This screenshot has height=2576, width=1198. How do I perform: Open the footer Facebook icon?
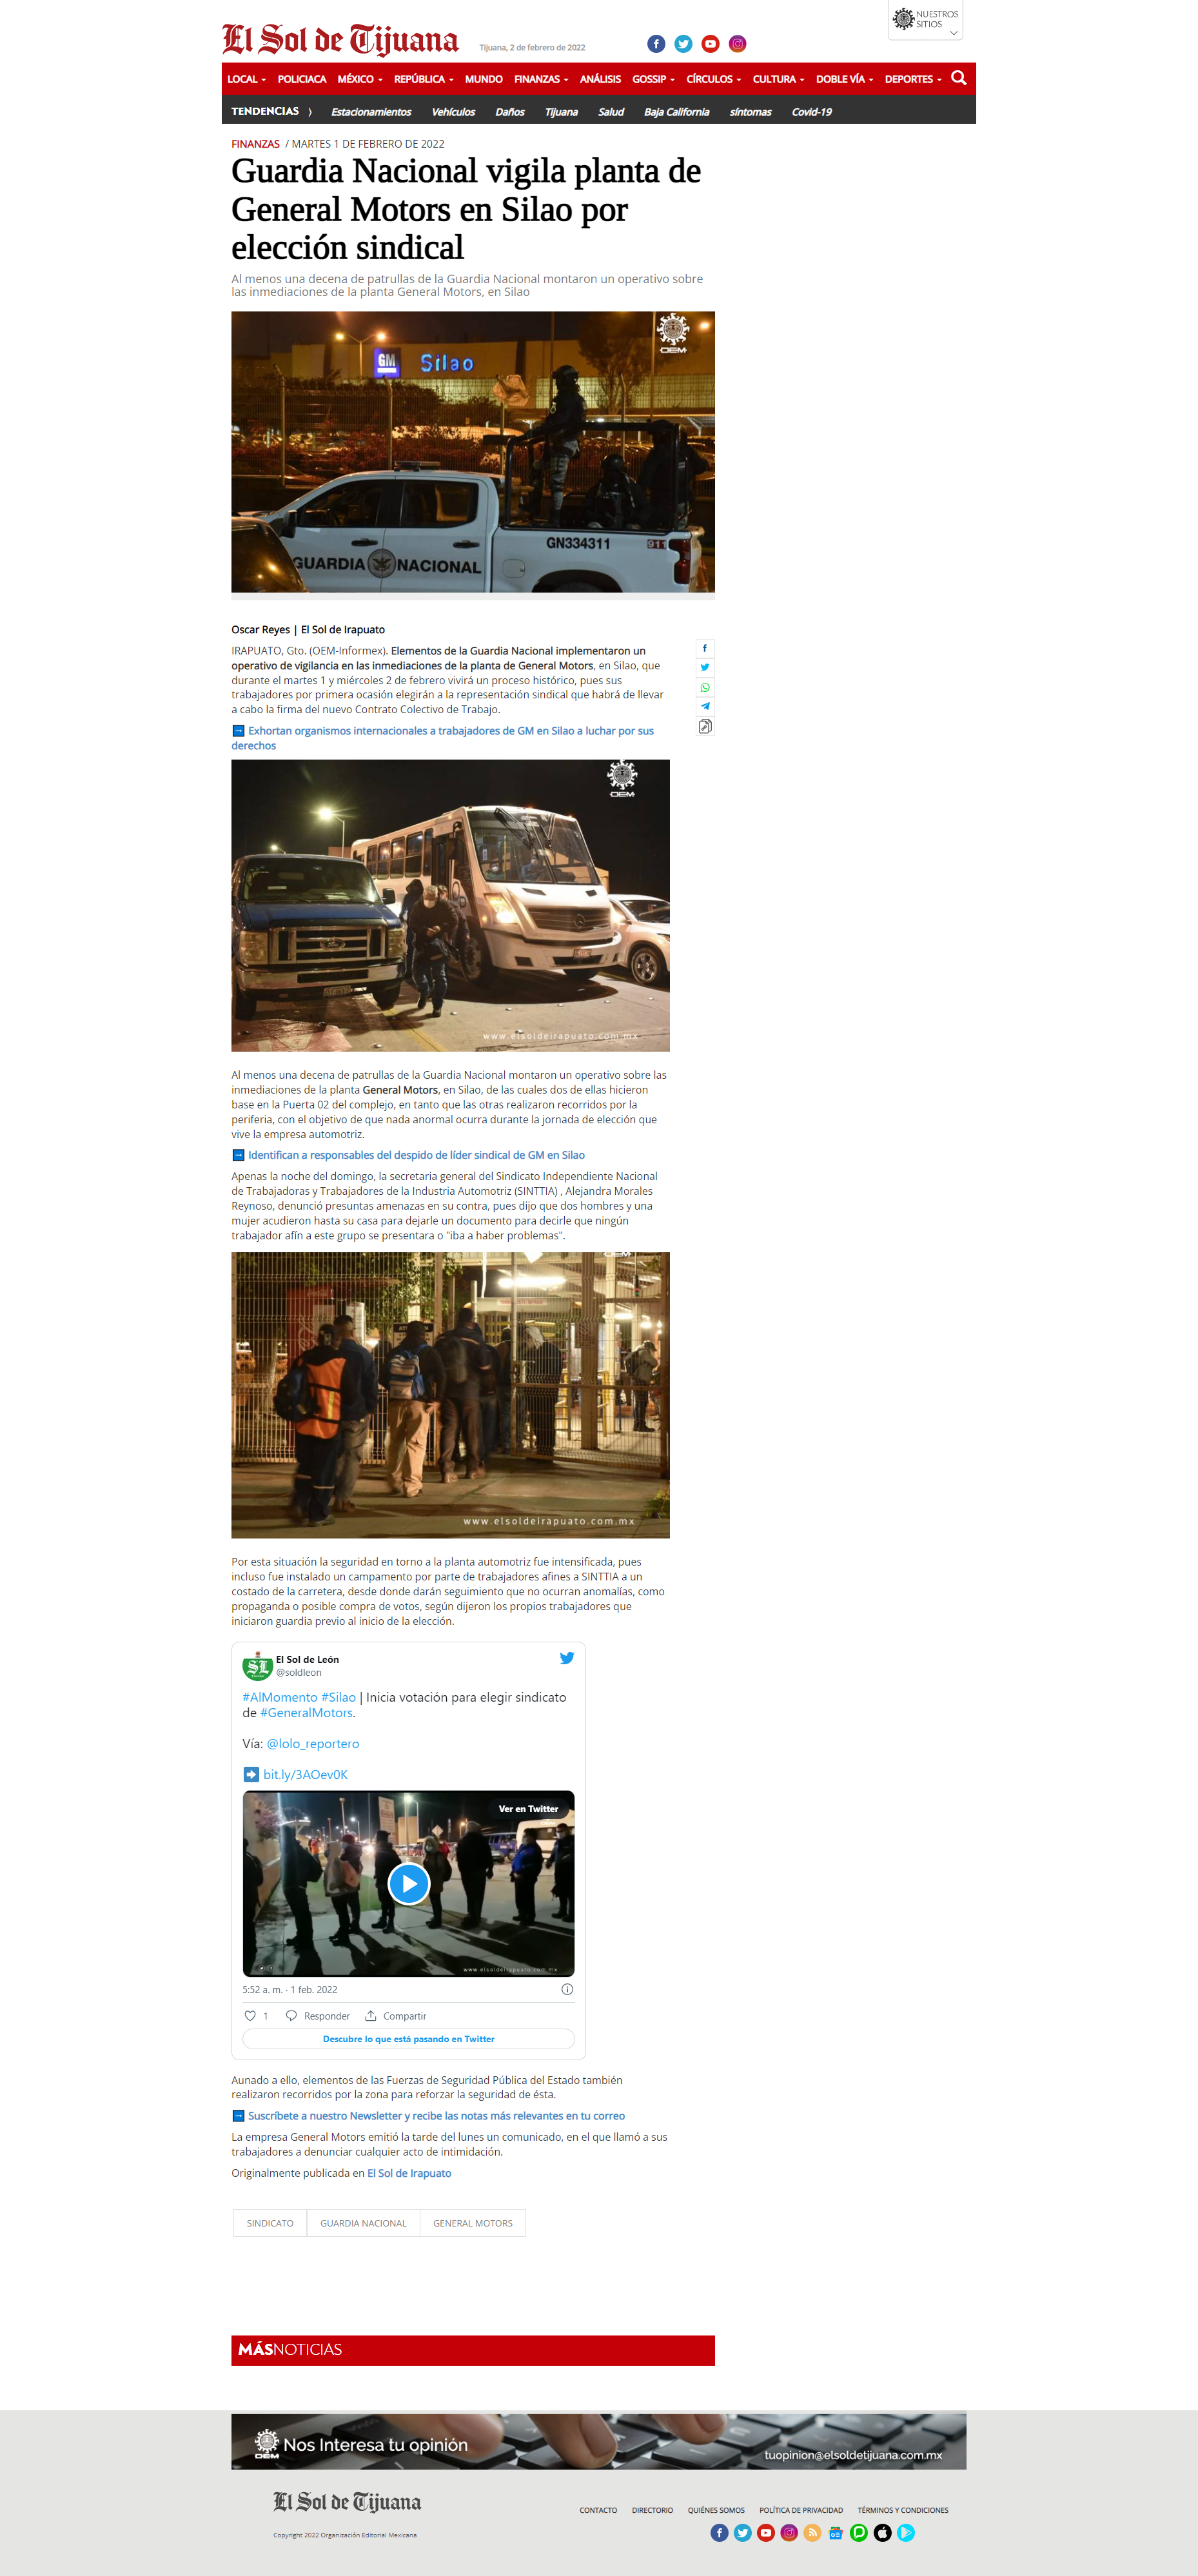(719, 2533)
